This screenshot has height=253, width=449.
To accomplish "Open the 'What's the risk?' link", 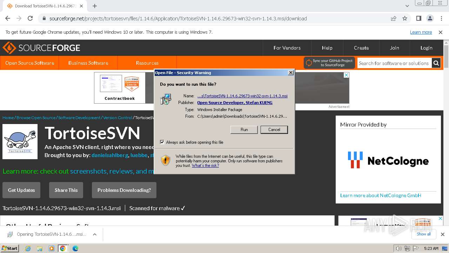I will click(x=205, y=166).
